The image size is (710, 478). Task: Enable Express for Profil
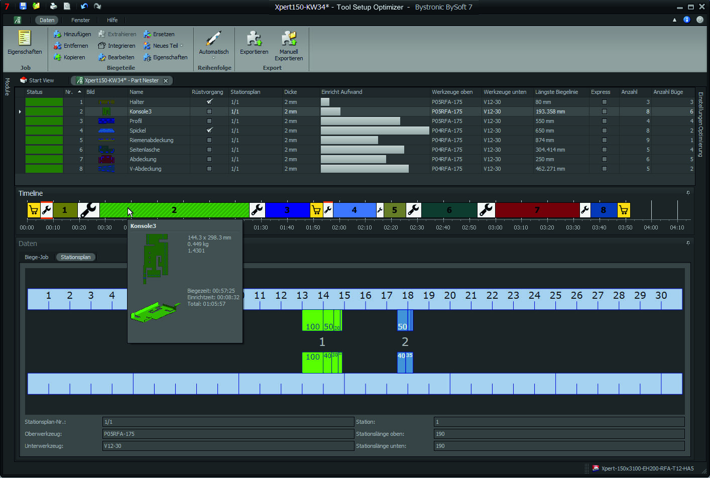[605, 121]
